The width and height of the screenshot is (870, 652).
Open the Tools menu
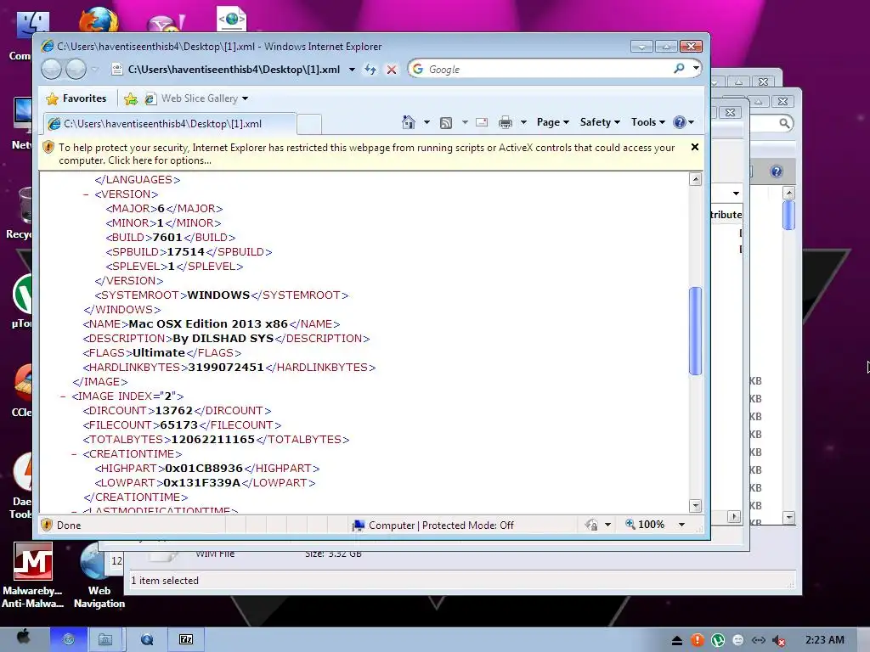pyautogui.click(x=647, y=122)
